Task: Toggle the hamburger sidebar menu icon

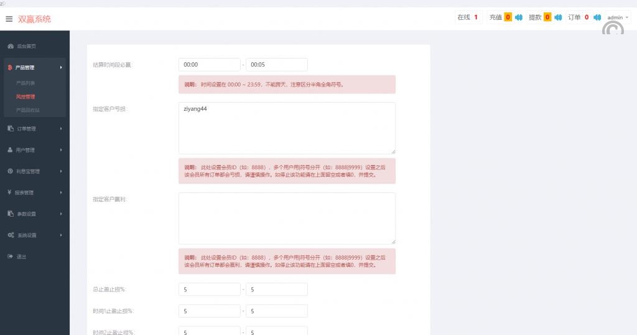Action: pyautogui.click(x=9, y=19)
